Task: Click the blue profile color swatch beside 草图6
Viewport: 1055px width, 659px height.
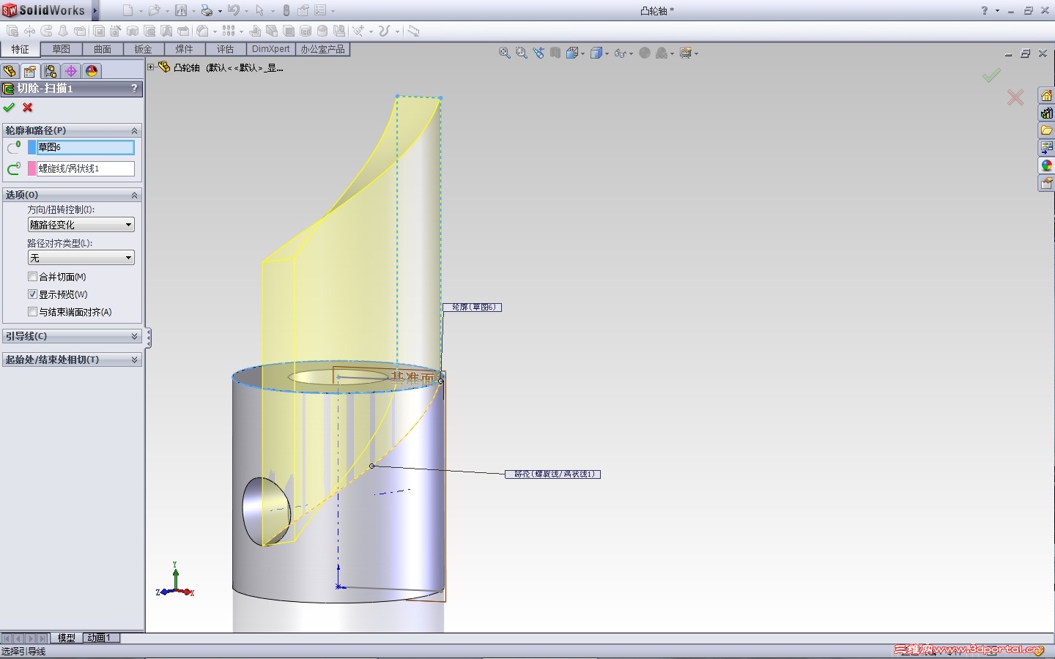Action: [x=32, y=147]
